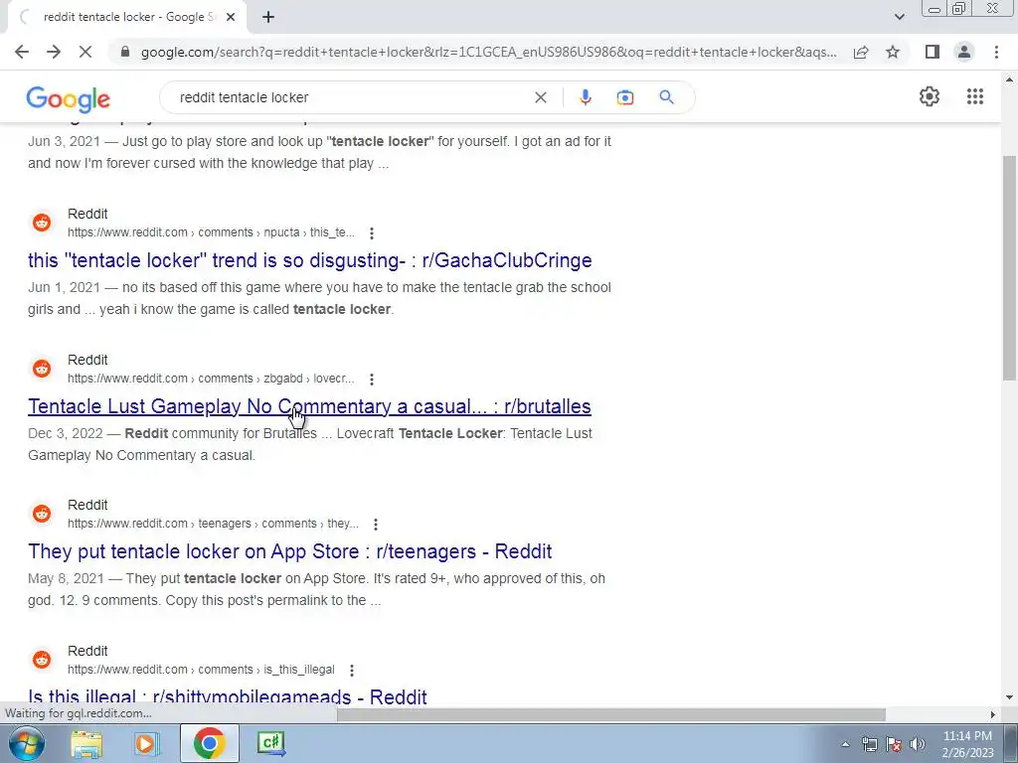Click the teenagers comments breadcrumb URL
The height and width of the screenshot is (763, 1018).
coord(213,524)
